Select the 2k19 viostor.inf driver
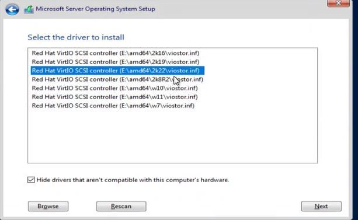Screen dimensions: 358x220 116,62
